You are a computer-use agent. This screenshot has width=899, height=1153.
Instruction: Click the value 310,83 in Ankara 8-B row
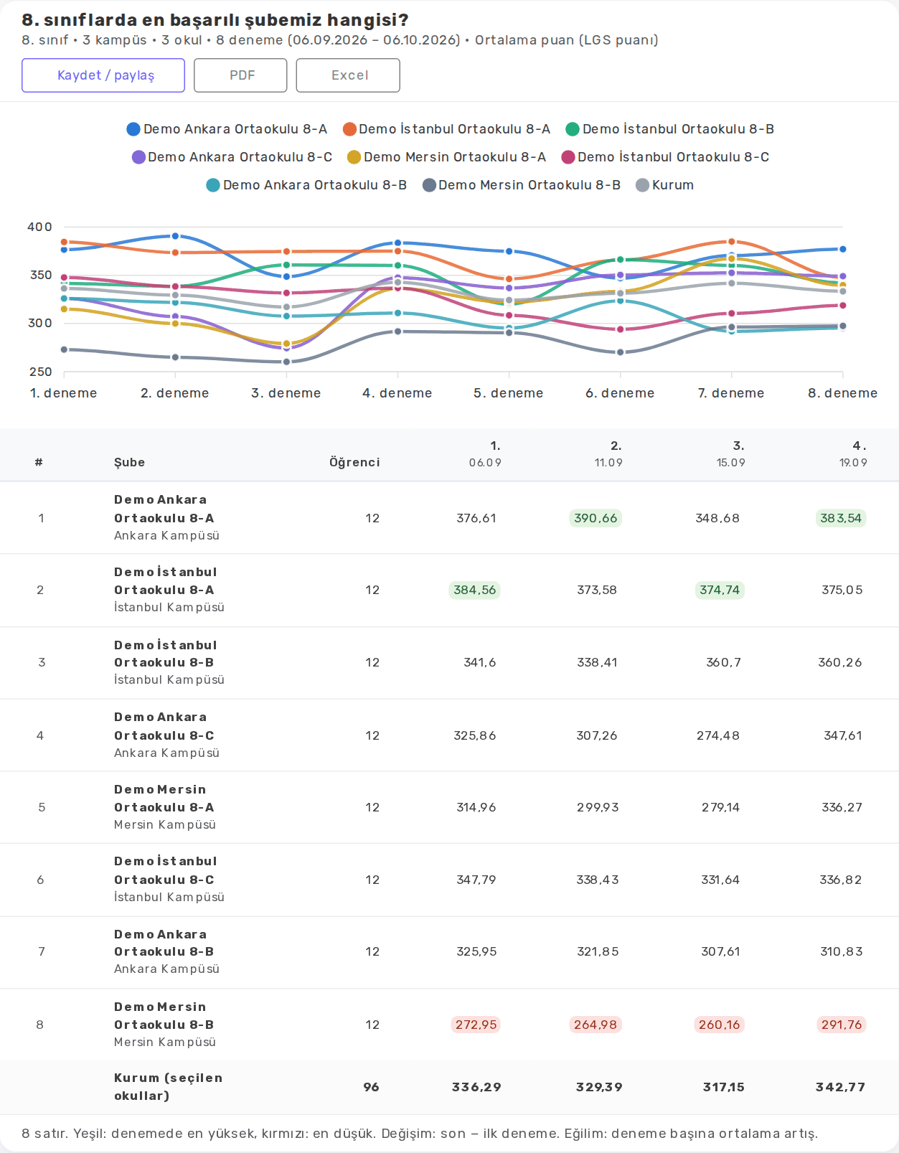[x=842, y=951]
